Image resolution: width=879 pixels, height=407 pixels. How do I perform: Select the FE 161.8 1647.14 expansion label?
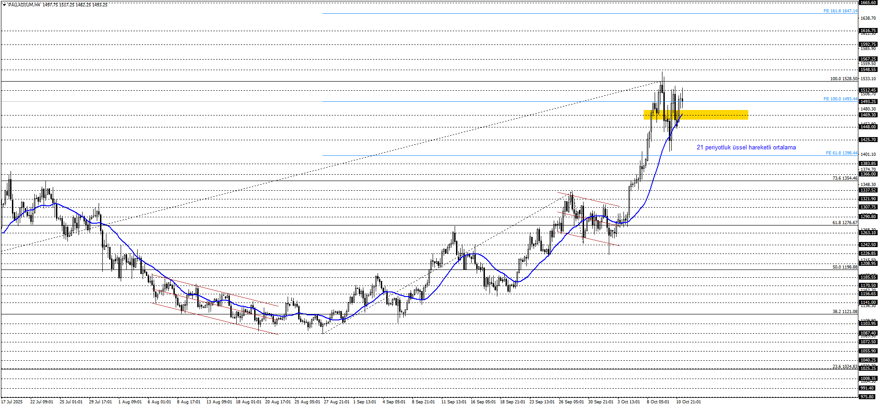[x=840, y=11]
